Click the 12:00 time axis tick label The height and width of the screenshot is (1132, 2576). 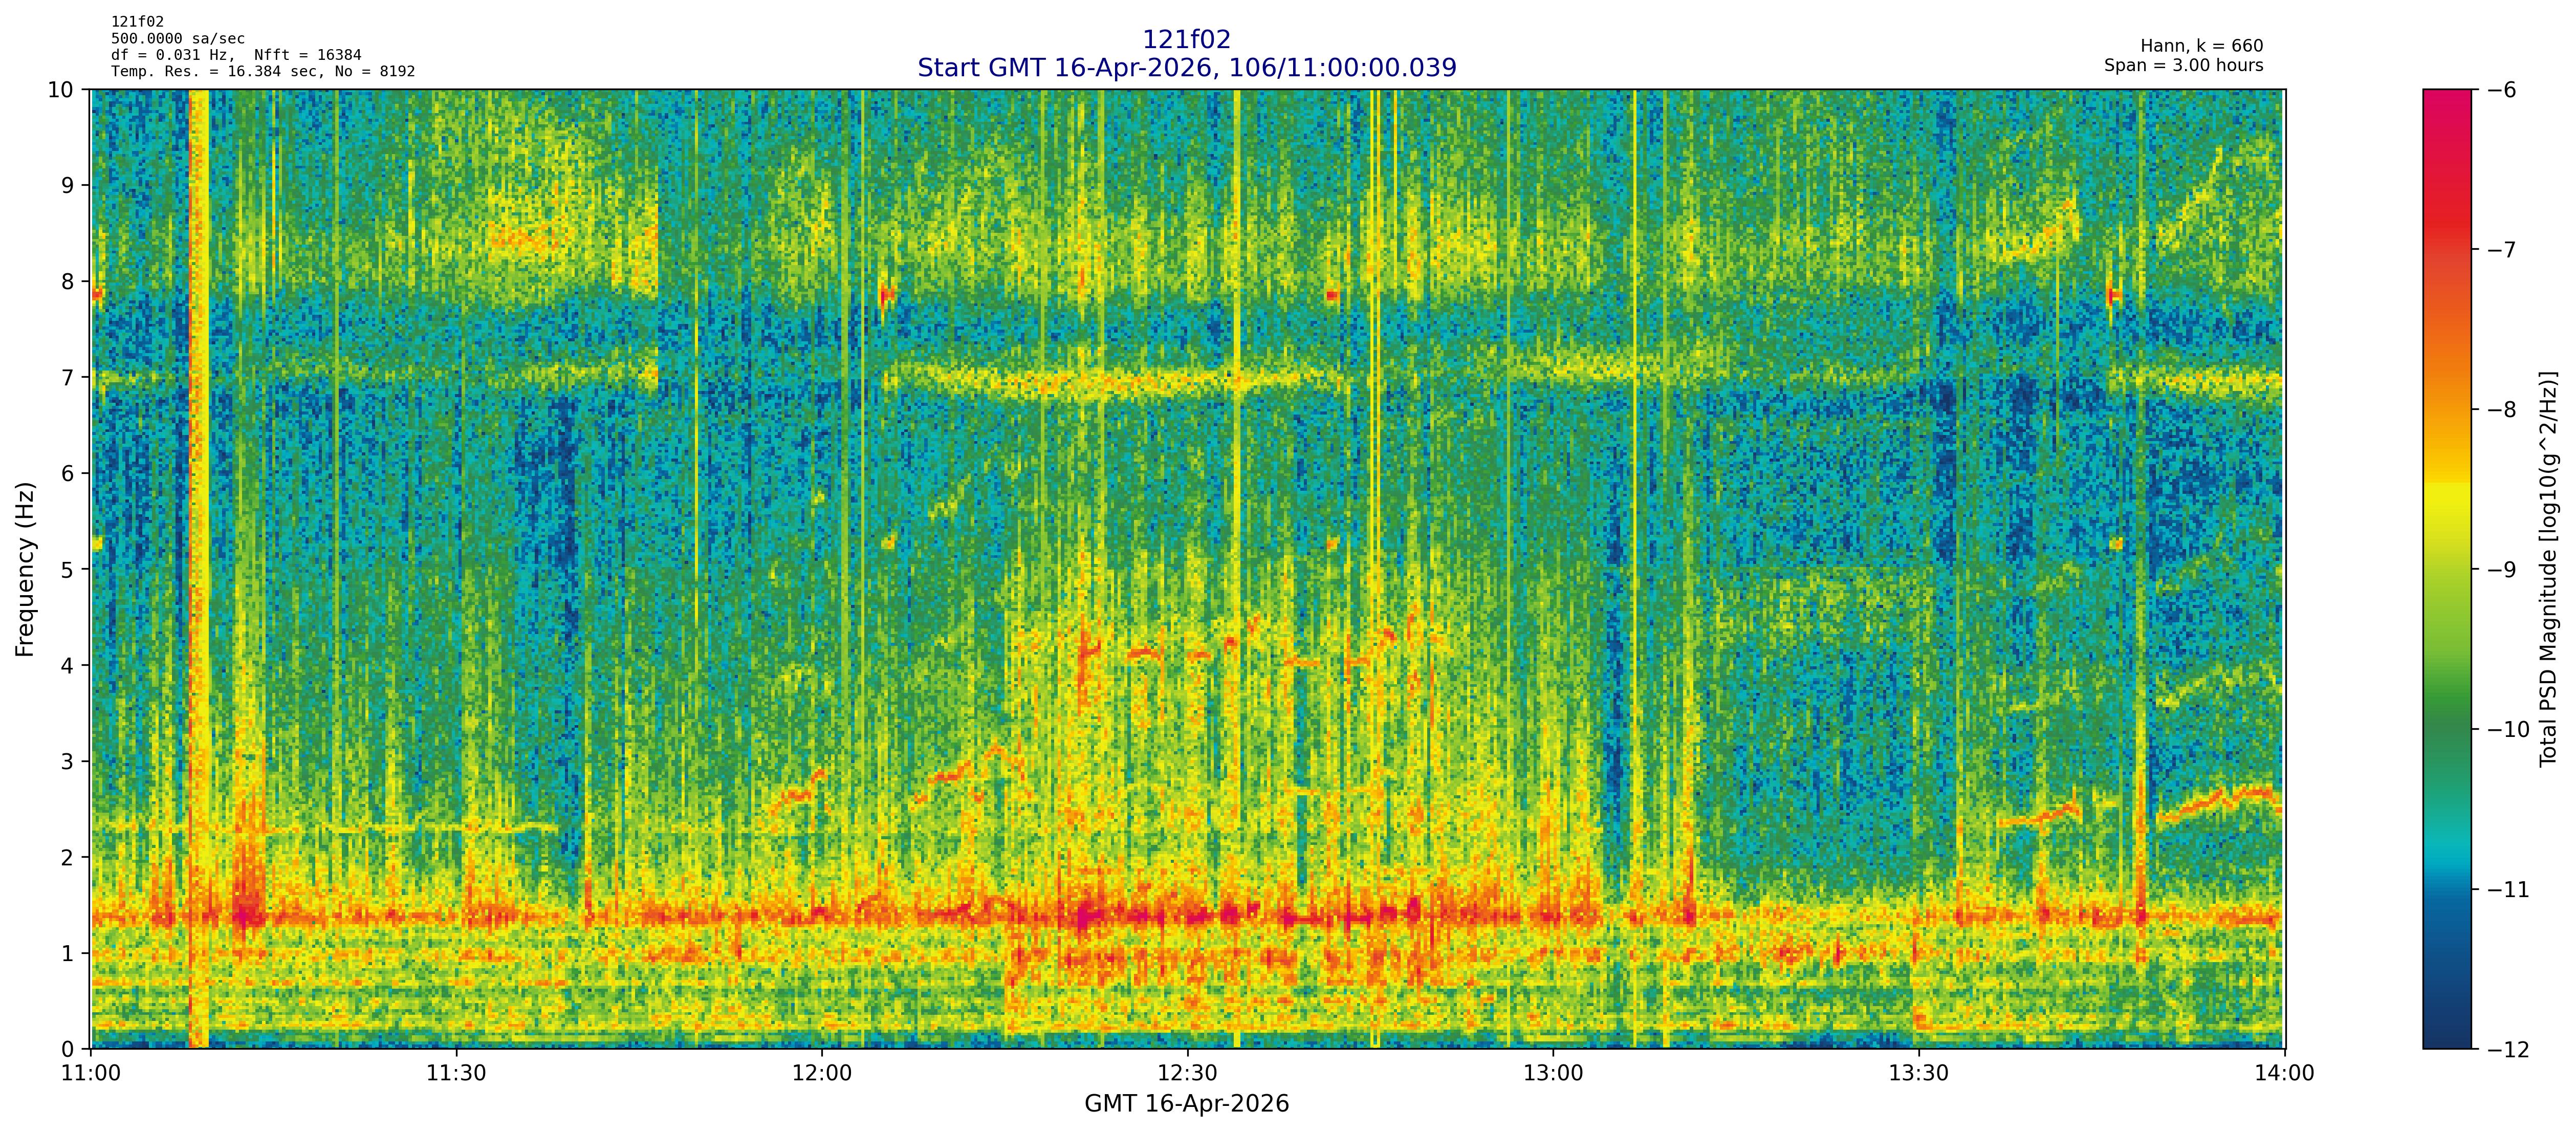pos(822,1074)
